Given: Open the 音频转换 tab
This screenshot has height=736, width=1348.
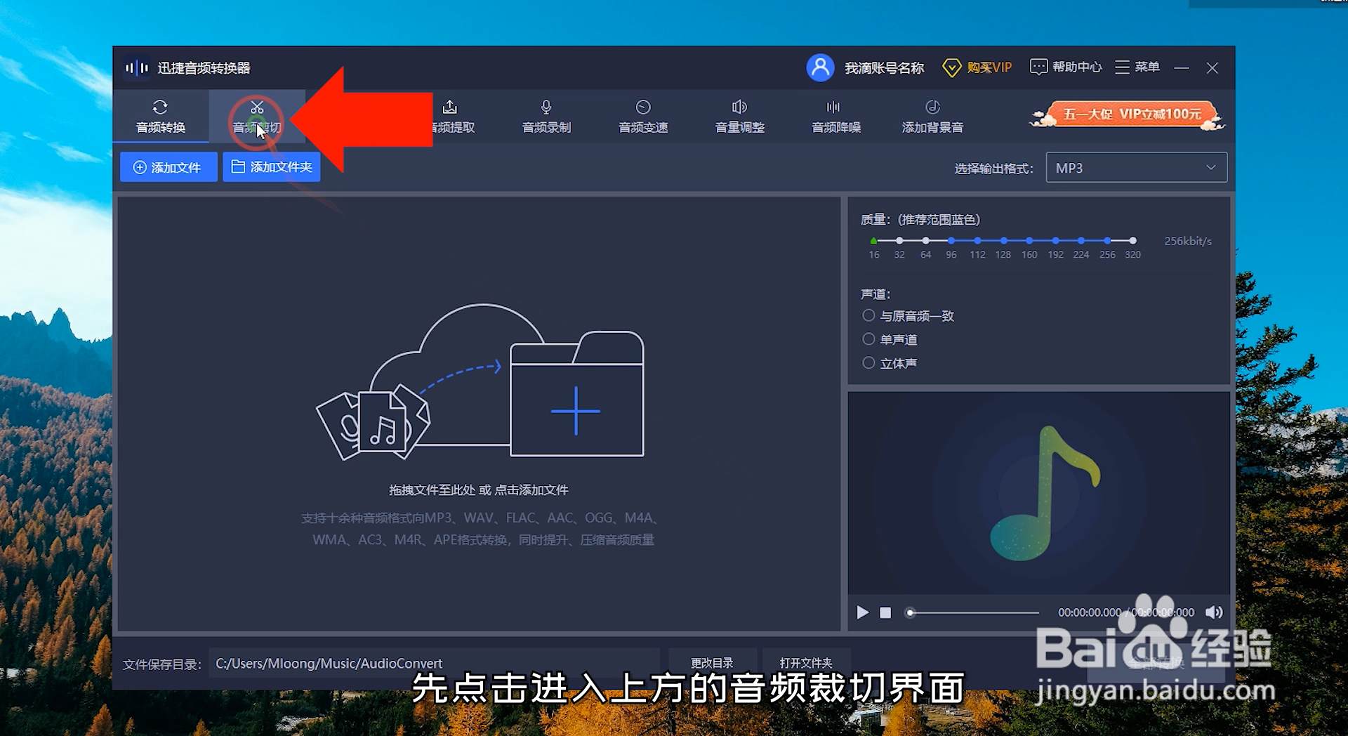Looking at the screenshot, I should (161, 117).
